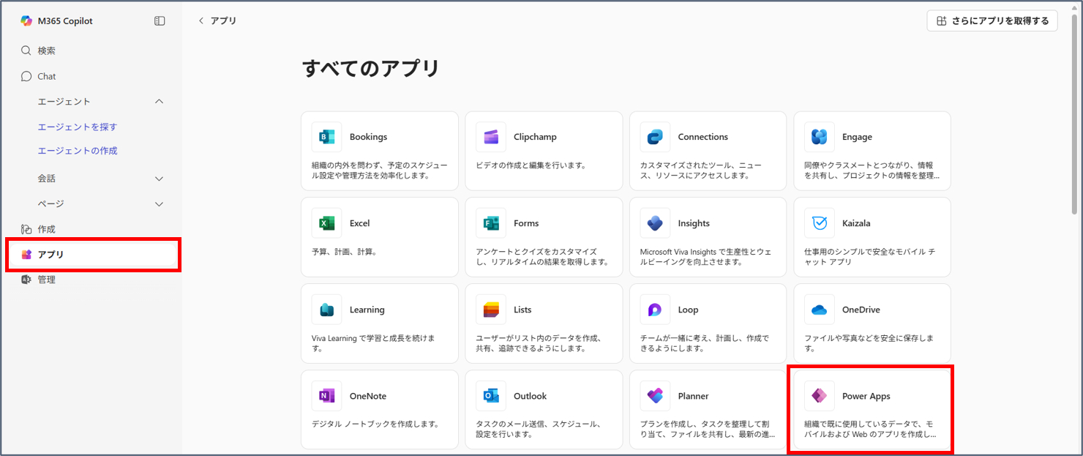
Task: Click the すべてのアプリ heading
Action: pyautogui.click(x=371, y=69)
